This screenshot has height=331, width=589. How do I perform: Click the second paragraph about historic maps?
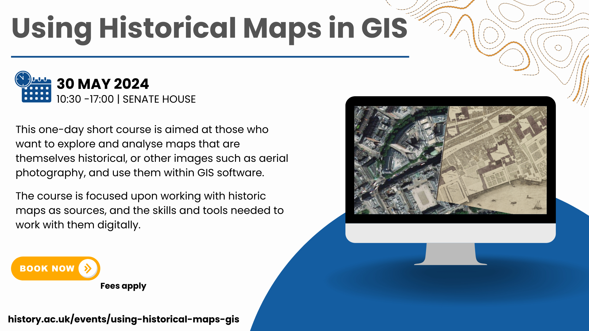tap(149, 210)
